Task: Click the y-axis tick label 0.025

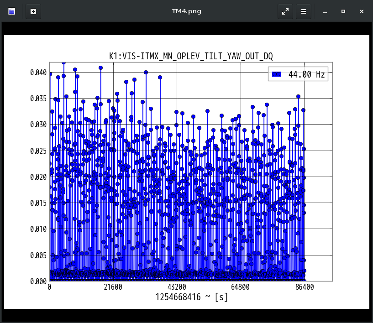Action: tap(38, 151)
